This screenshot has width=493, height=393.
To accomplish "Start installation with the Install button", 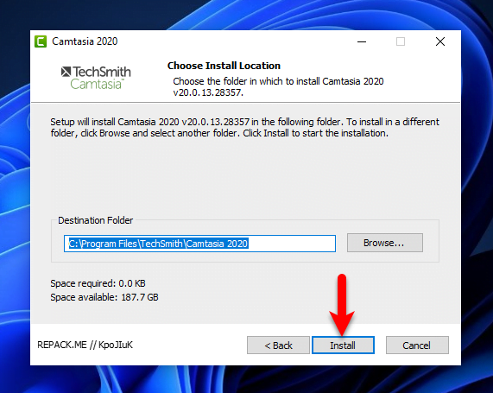I will (x=343, y=345).
